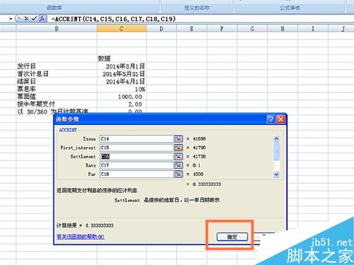354x265 pixels.
Task: Click the 结算日 label cell
Action: pos(57,81)
